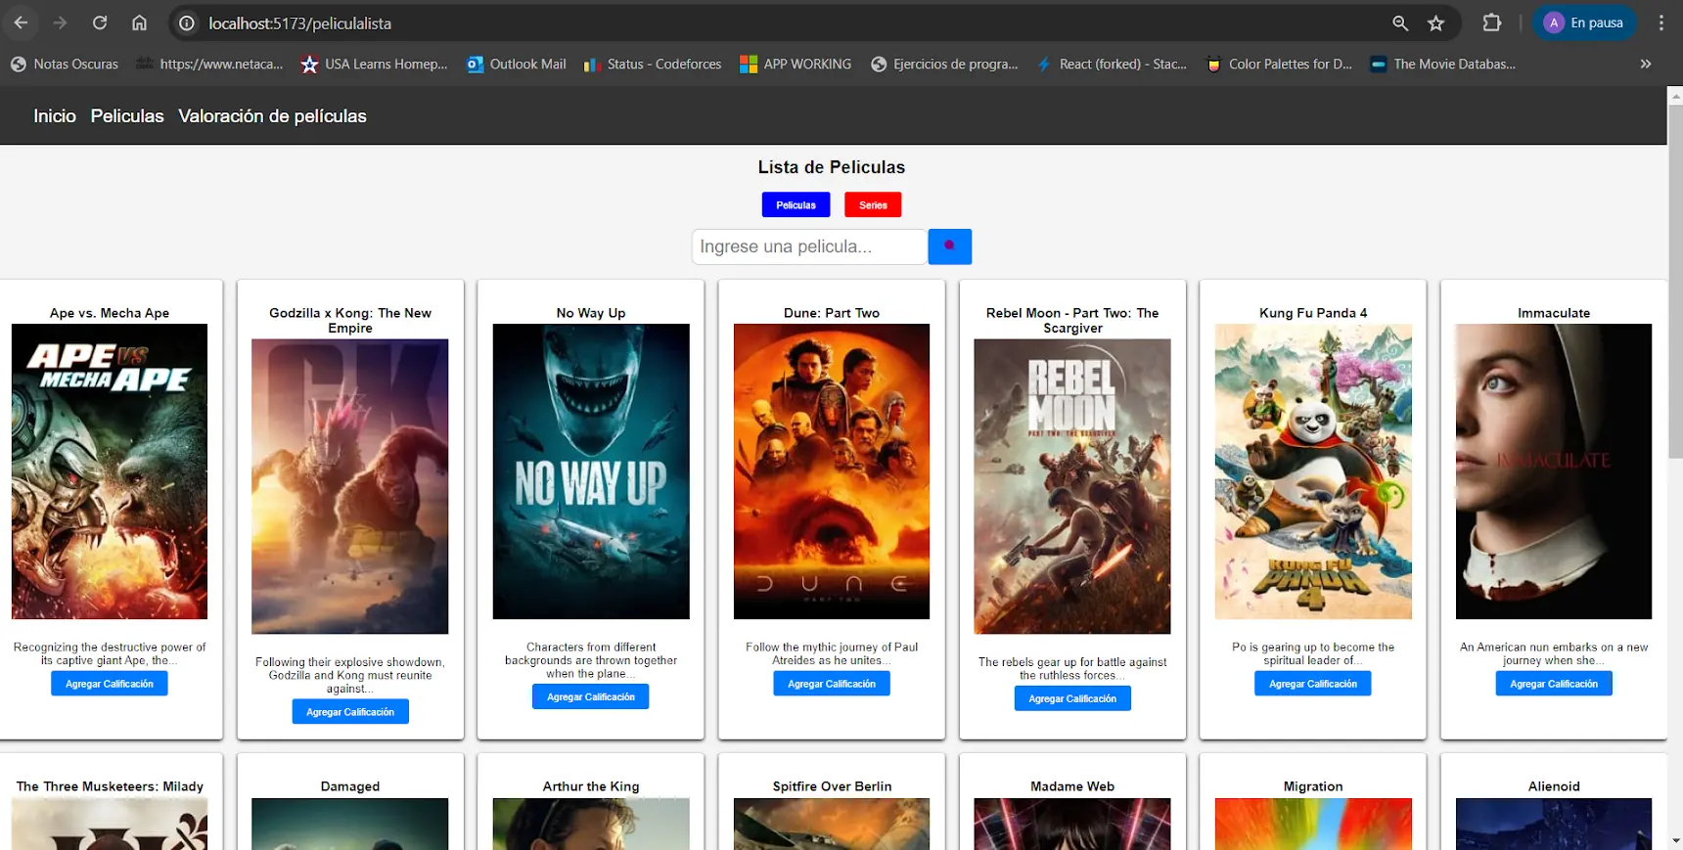Open Status - Codeforces bookmark
This screenshot has height=850, width=1683.
[x=653, y=64]
